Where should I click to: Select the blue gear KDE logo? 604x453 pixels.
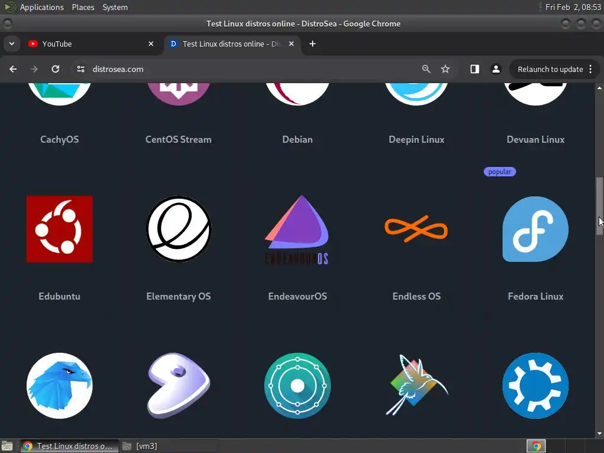(x=536, y=386)
